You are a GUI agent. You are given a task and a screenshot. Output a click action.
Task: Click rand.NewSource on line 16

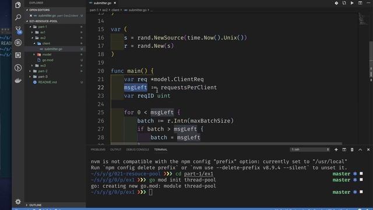161,37
